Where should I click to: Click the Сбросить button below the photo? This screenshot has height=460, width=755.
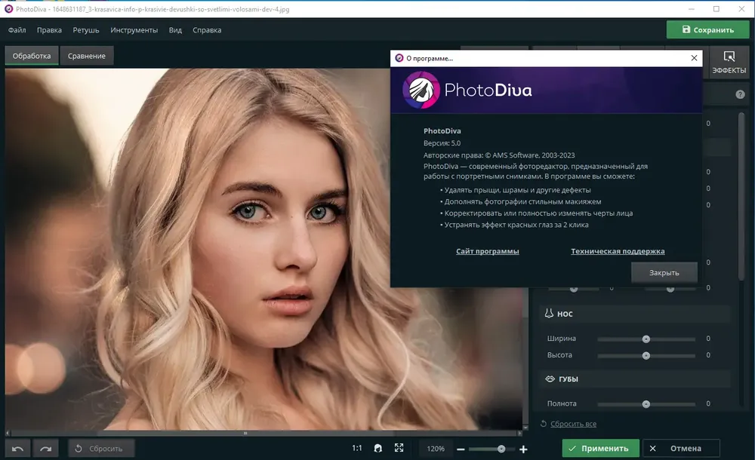click(x=101, y=449)
